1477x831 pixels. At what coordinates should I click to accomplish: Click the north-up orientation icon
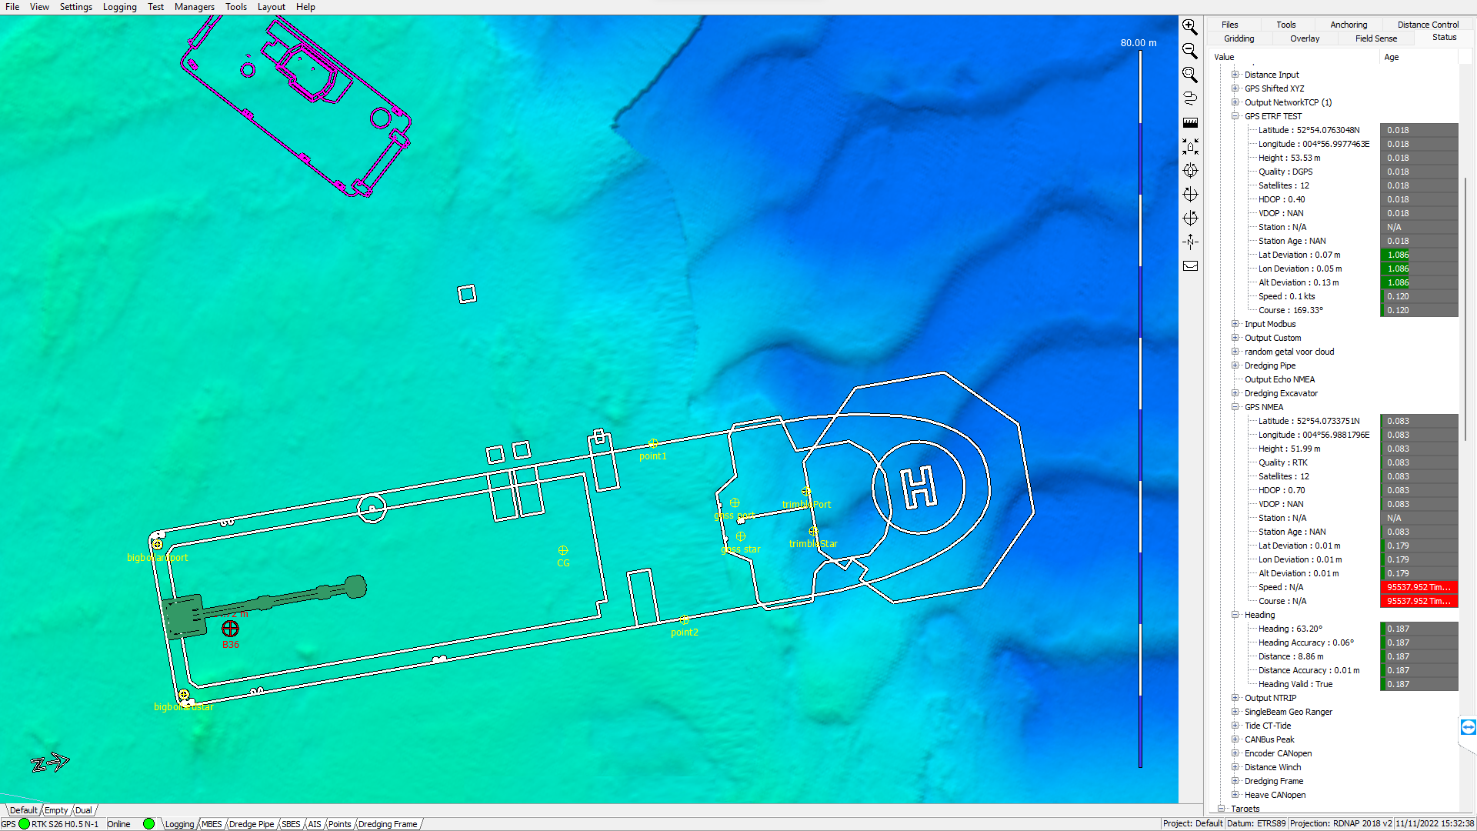pyautogui.click(x=1190, y=242)
